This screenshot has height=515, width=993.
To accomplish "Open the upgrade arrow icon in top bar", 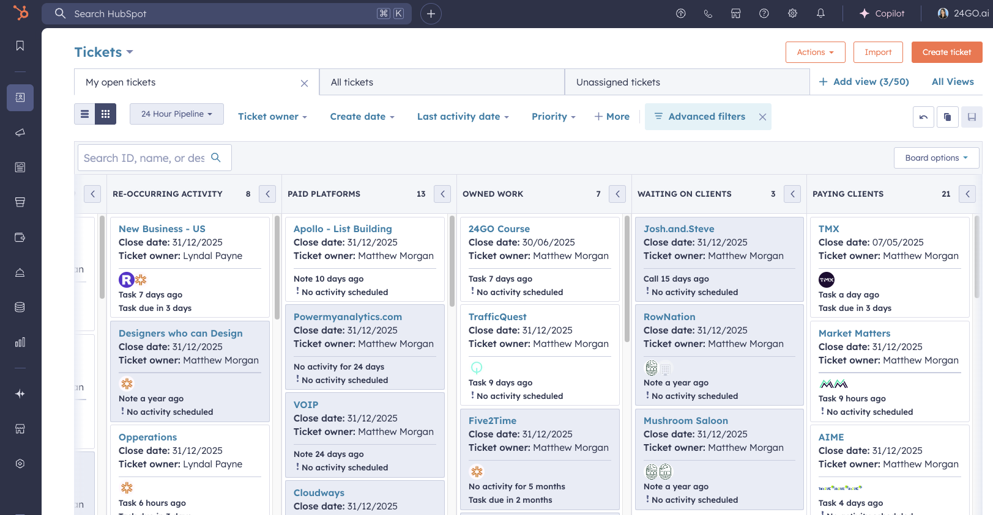I will tap(680, 13).
